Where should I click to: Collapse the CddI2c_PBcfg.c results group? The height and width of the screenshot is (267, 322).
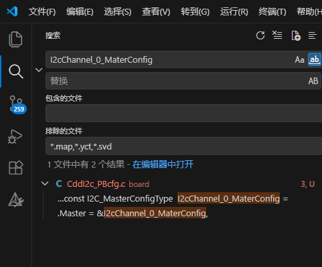(45, 184)
